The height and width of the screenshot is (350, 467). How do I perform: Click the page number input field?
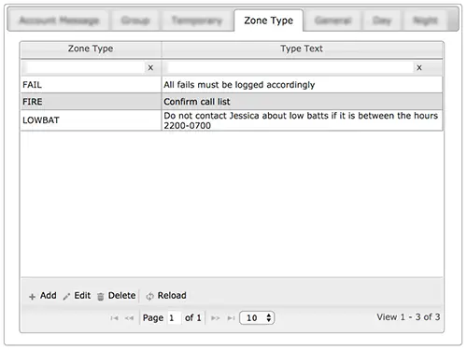[x=174, y=318]
